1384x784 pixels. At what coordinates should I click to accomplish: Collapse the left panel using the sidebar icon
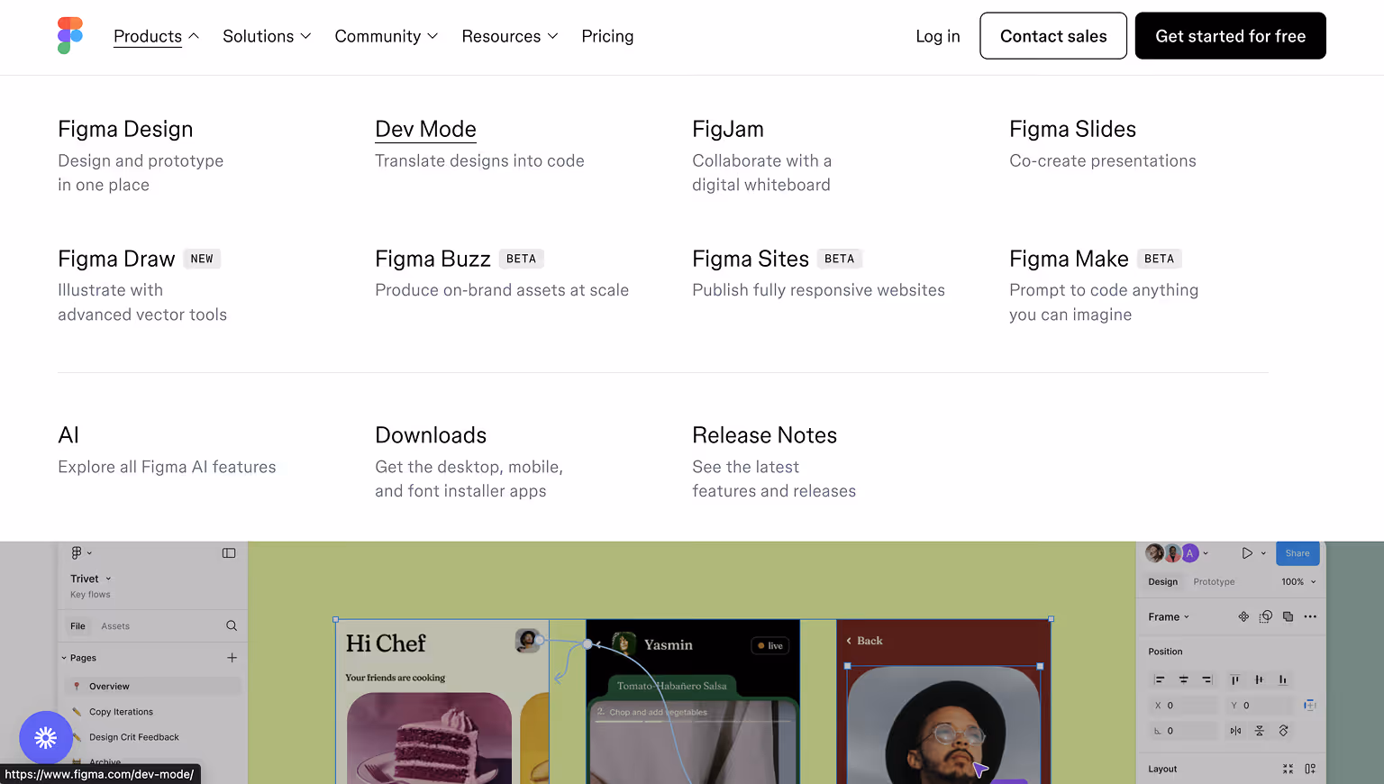(x=229, y=553)
